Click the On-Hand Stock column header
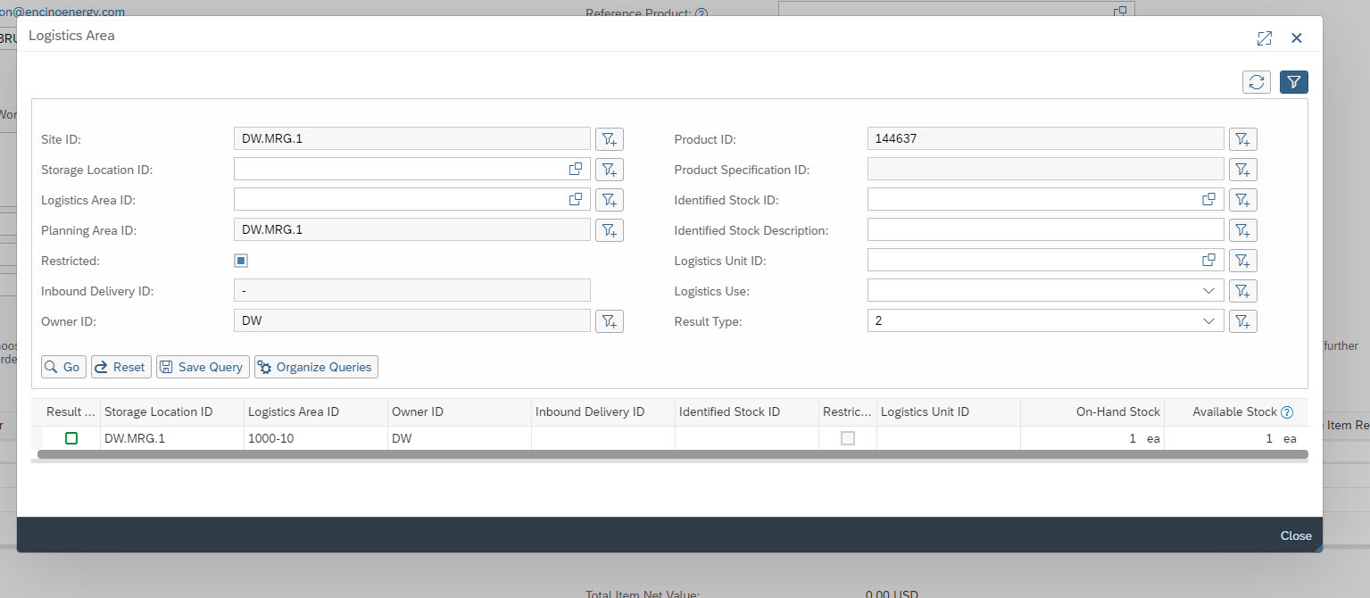 (1092, 411)
